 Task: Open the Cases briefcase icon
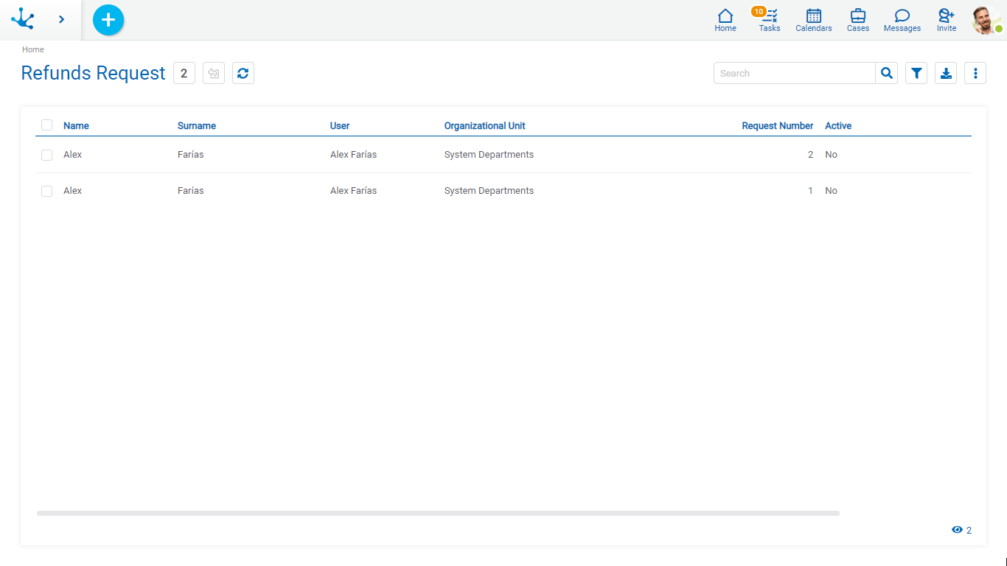point(857,20)
